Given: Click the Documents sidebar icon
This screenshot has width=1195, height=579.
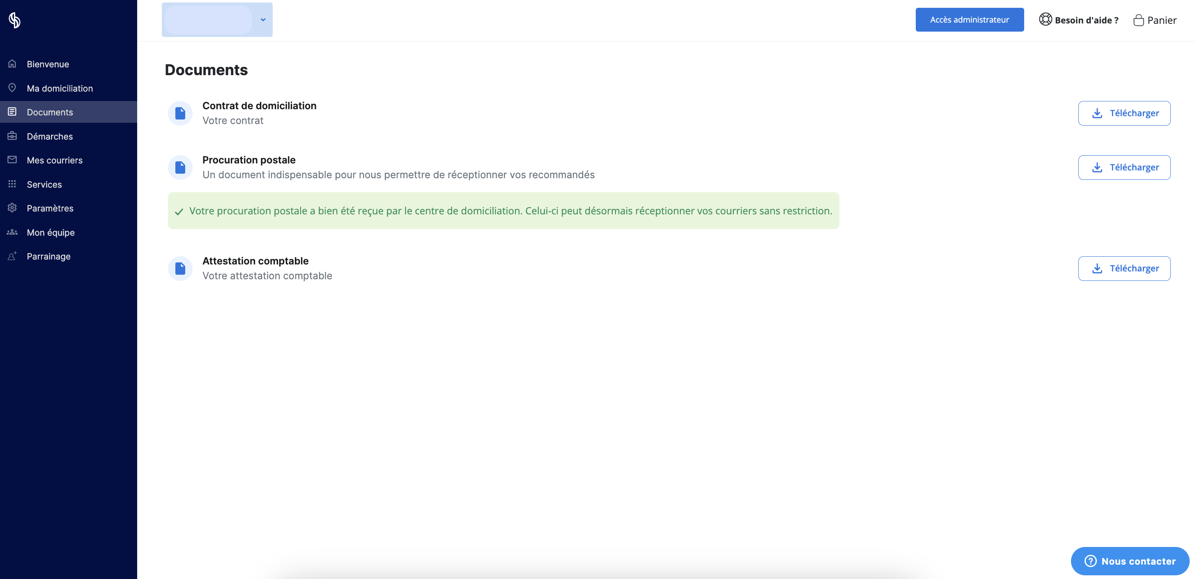Looking at the screenshot, I should pyautogui.click(x=12, y=112).
